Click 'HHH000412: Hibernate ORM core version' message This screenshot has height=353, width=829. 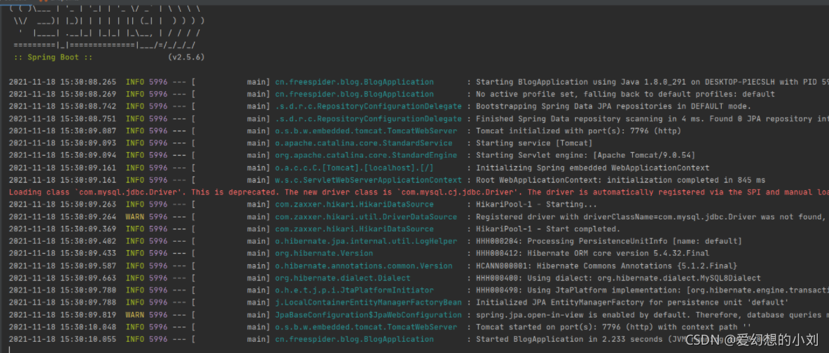593,254
